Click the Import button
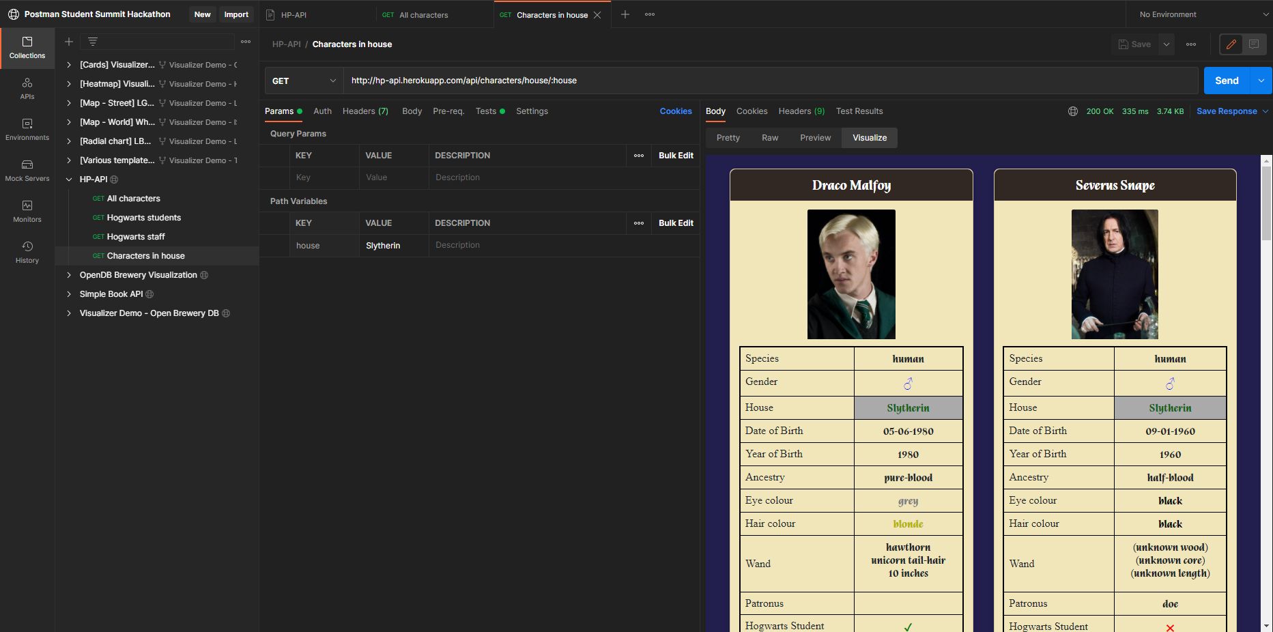The height and width of the screenshot is (632, 1273). 236,14
